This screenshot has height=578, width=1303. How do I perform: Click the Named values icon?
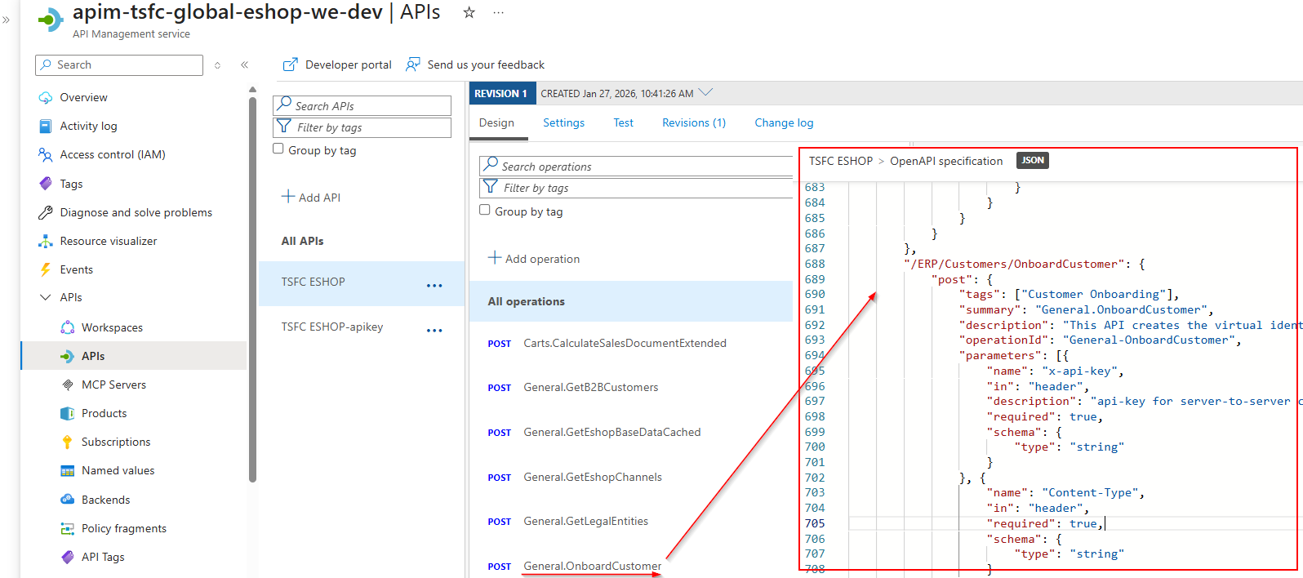pyautogui.click(x=68, y=471)
